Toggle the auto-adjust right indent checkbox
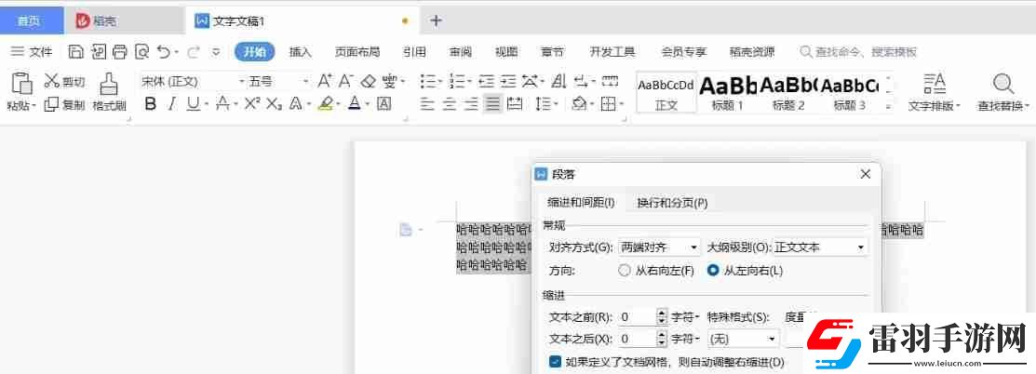The height and width of the screenshot is (374, 1036). (x=555, y=361)
